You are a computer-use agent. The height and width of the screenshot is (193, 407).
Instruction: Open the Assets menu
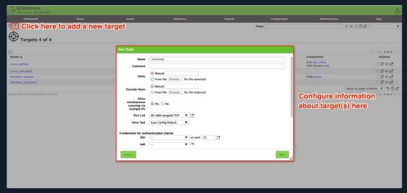(130, 19)
